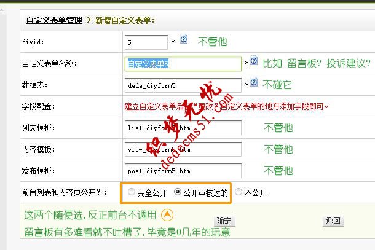Image resolution: width=375 pixels, height=250 pixels.
Task: Edit the 内容模板 view_diyform5.htm field
Action: click(183, 149)
